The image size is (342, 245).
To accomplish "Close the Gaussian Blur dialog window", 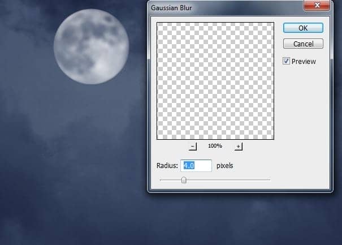I will (317, 5).
